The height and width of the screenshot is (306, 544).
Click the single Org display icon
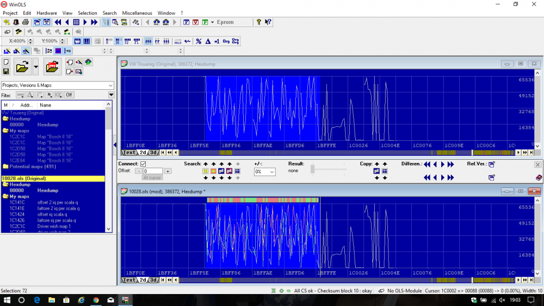click(x=226, y=41)
